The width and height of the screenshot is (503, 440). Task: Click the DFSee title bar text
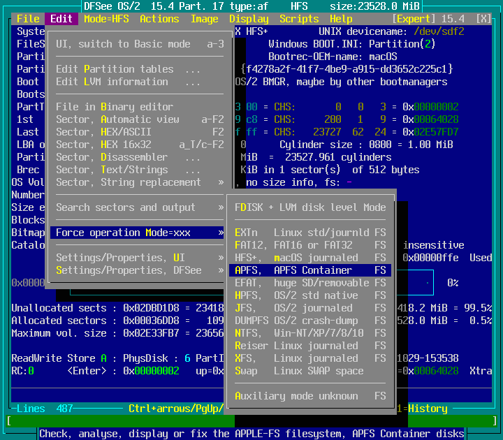tap(251, 6)
